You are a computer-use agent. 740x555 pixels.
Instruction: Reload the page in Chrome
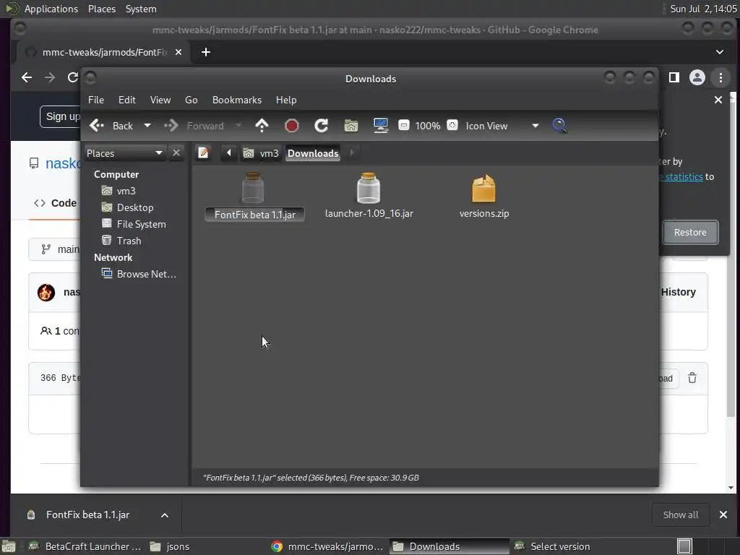click(x=73, y=77)
